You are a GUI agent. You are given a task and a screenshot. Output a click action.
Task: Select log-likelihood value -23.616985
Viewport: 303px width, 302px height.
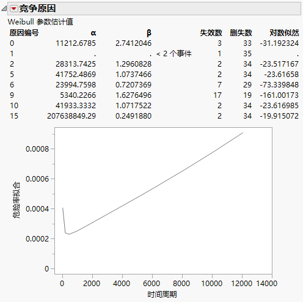(x=279, y=106)
